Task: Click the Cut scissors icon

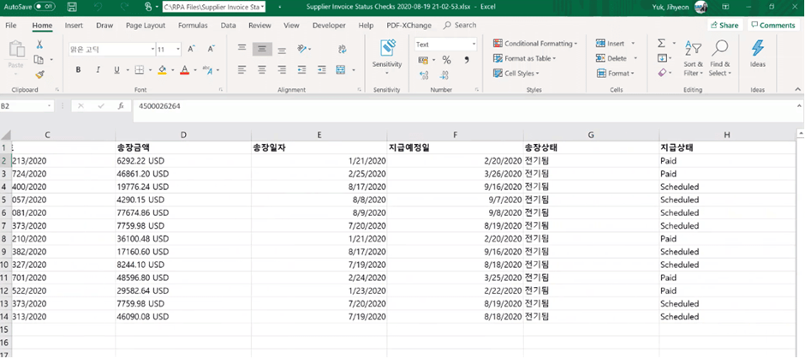Action: coord(39,45)
